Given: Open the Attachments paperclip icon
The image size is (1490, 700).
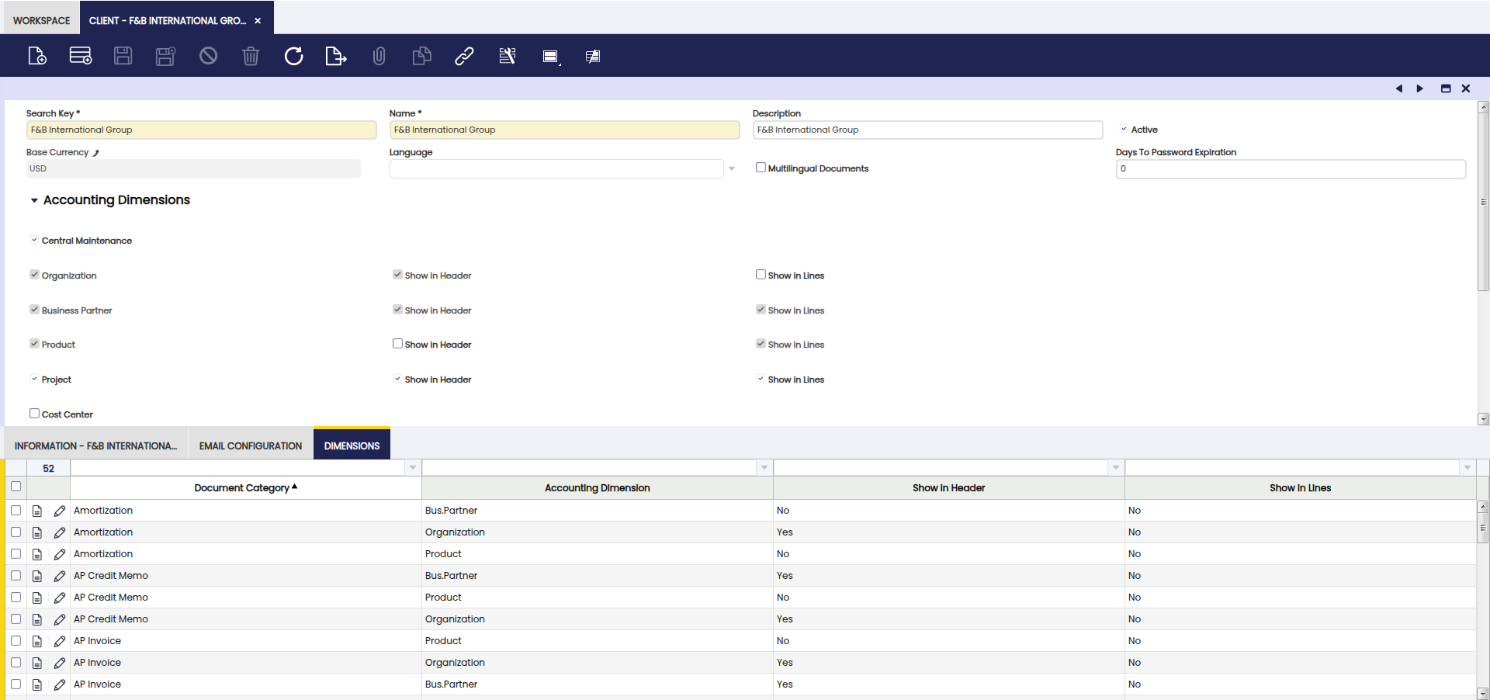Looking at the screenshot, I should pyautogui.click(x=379, y=56).
